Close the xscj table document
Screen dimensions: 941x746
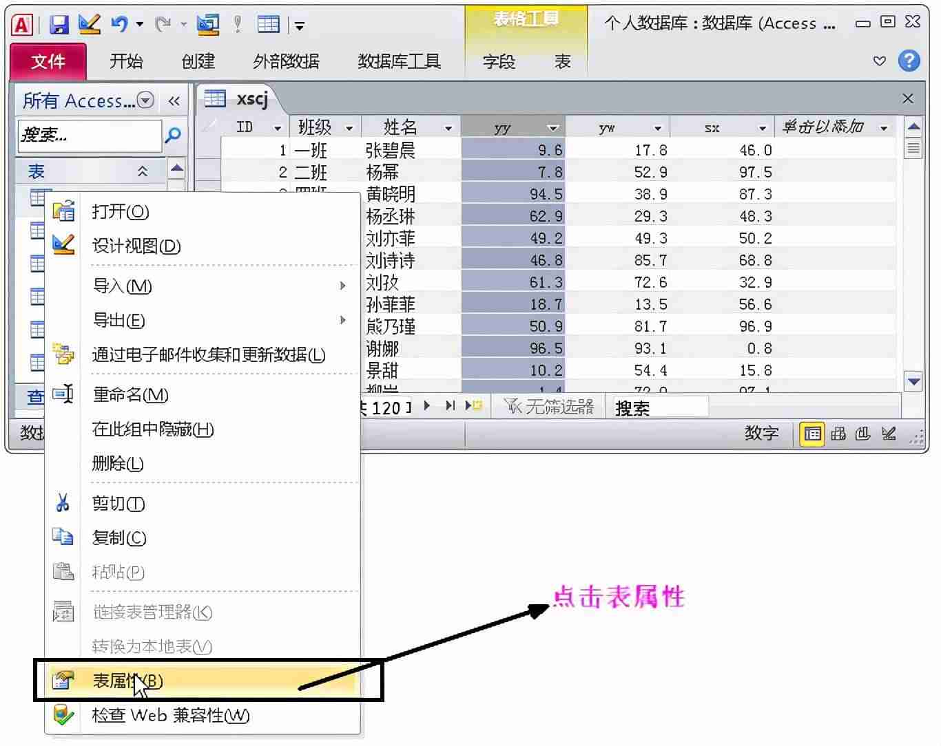point(908,98)
